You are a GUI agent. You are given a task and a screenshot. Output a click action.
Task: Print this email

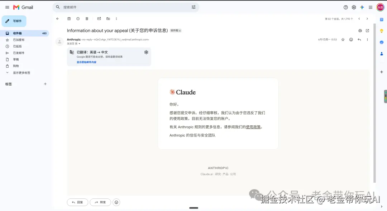360,30
